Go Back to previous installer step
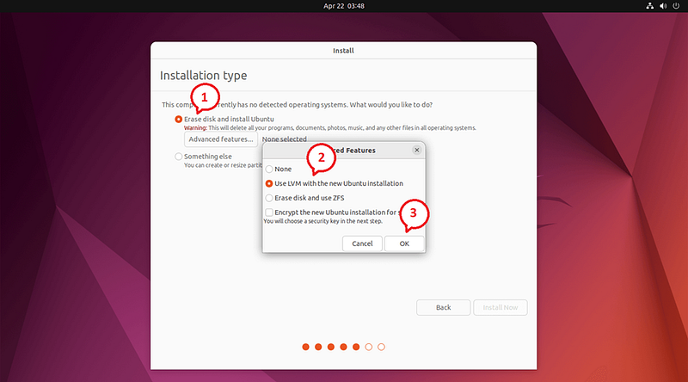 (x=443, y=307)
